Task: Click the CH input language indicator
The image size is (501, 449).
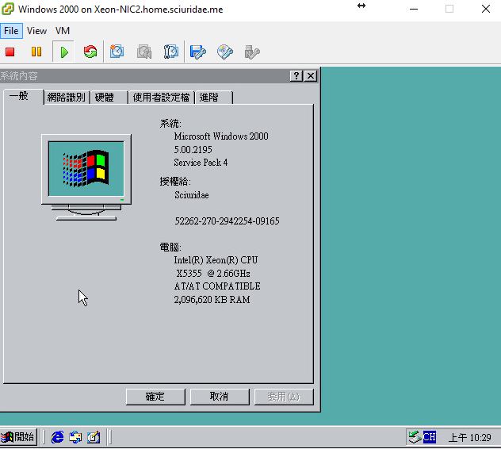Action: point(430,436)
